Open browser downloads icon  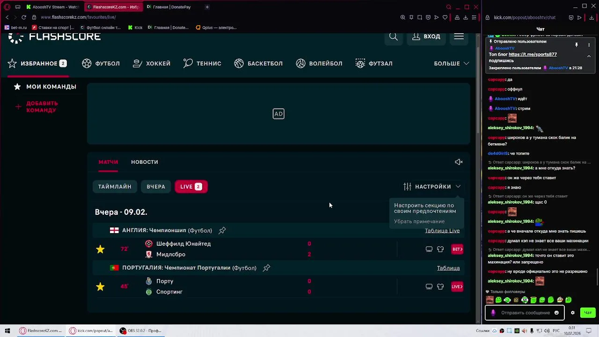point(466,17)
